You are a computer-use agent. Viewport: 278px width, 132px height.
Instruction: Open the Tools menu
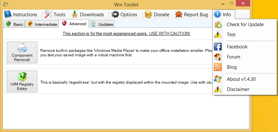[55, 14]
